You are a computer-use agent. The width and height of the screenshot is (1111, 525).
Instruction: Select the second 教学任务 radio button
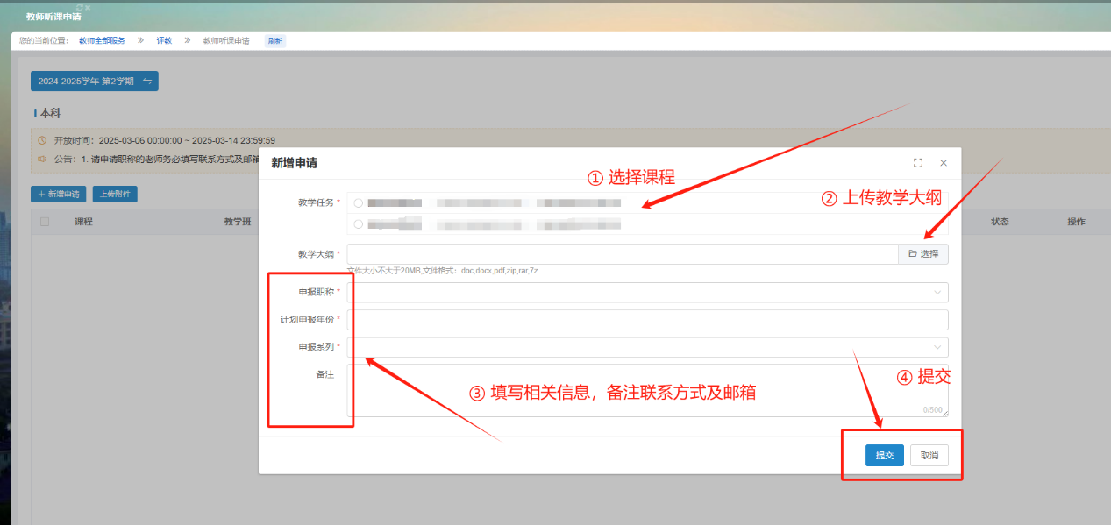click(x=358, y=224)
